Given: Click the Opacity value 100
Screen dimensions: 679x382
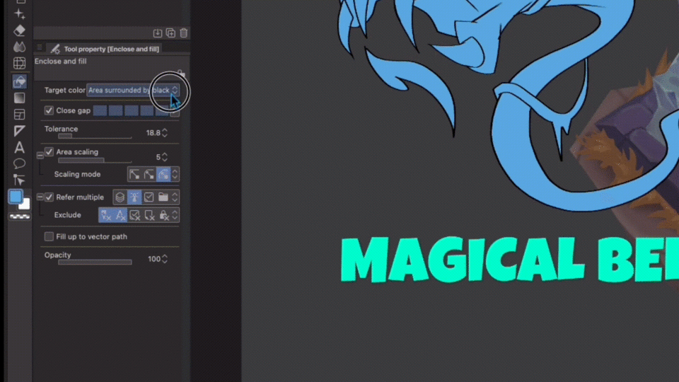Looking at the screenshot, I should (x=153, y=259).
